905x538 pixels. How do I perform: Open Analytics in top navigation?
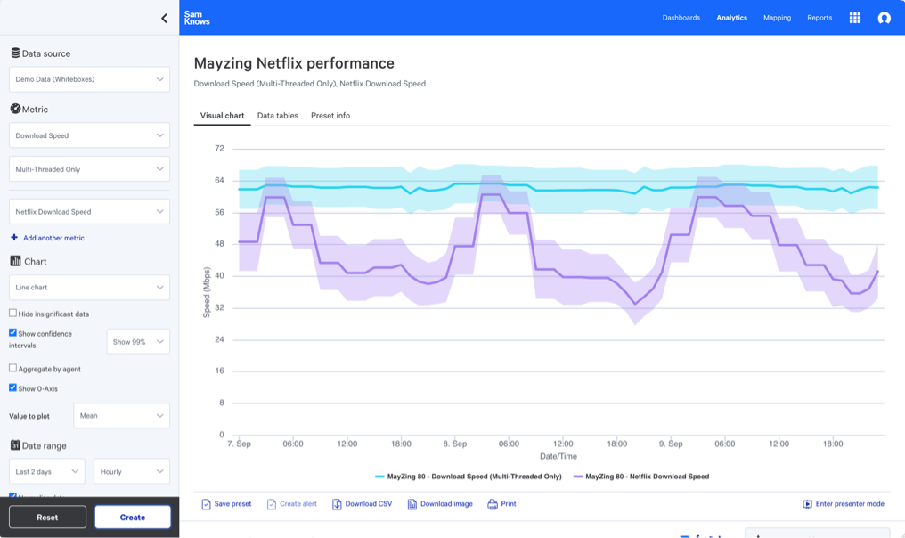coord(732,18)
